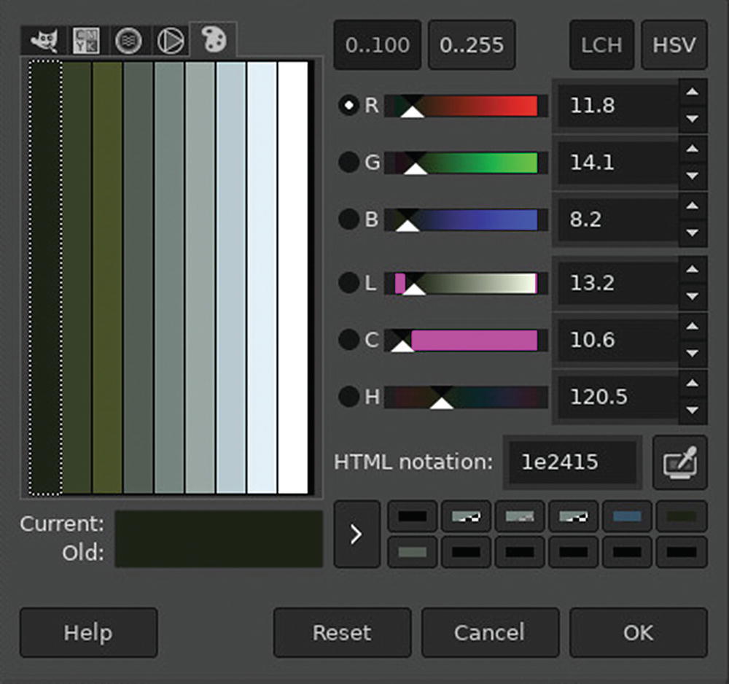This screenshot has width=729, height=684.
Task: Increase the R value with up arrow
Action: click(693, 93)
